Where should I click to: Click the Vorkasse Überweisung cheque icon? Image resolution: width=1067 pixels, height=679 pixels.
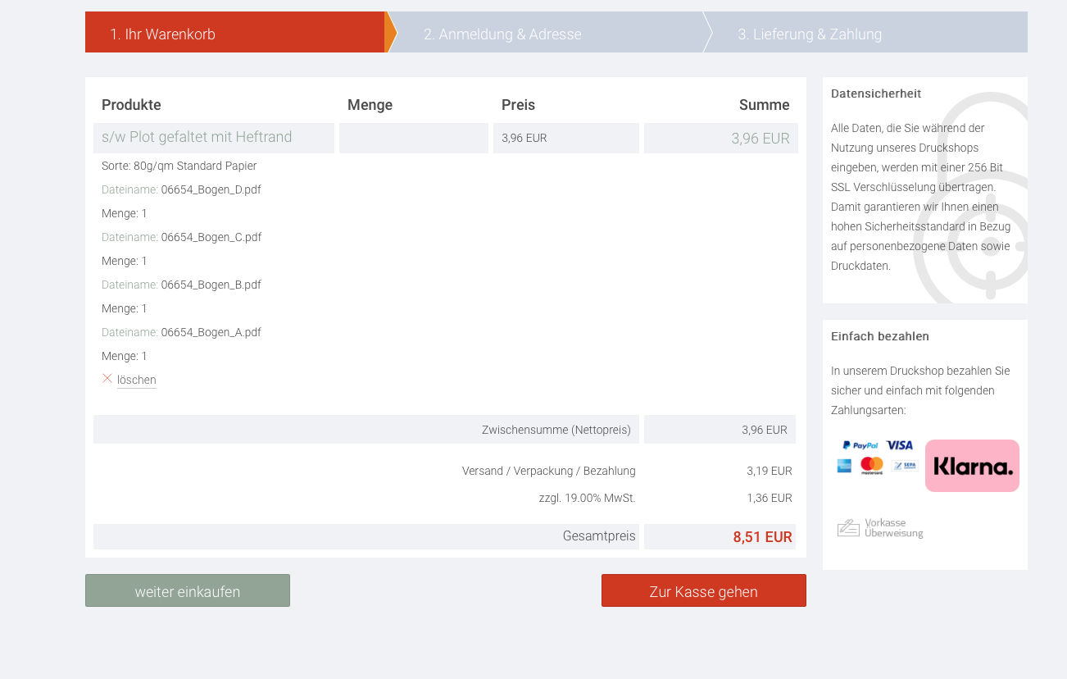(848, 528)
